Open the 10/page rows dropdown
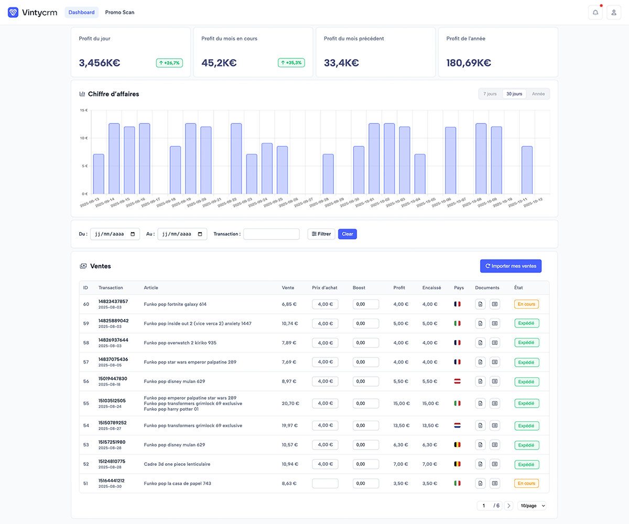The height and width of the screenshot is (524, 629). 532,506
